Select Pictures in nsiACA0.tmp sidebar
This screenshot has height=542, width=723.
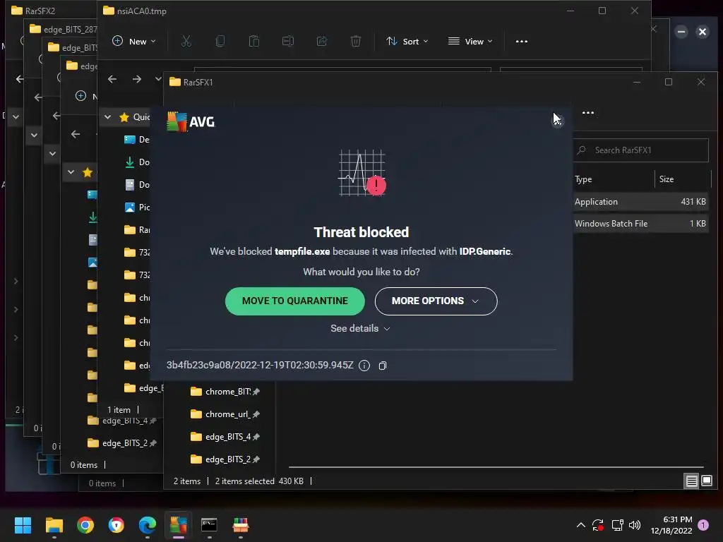137,207
